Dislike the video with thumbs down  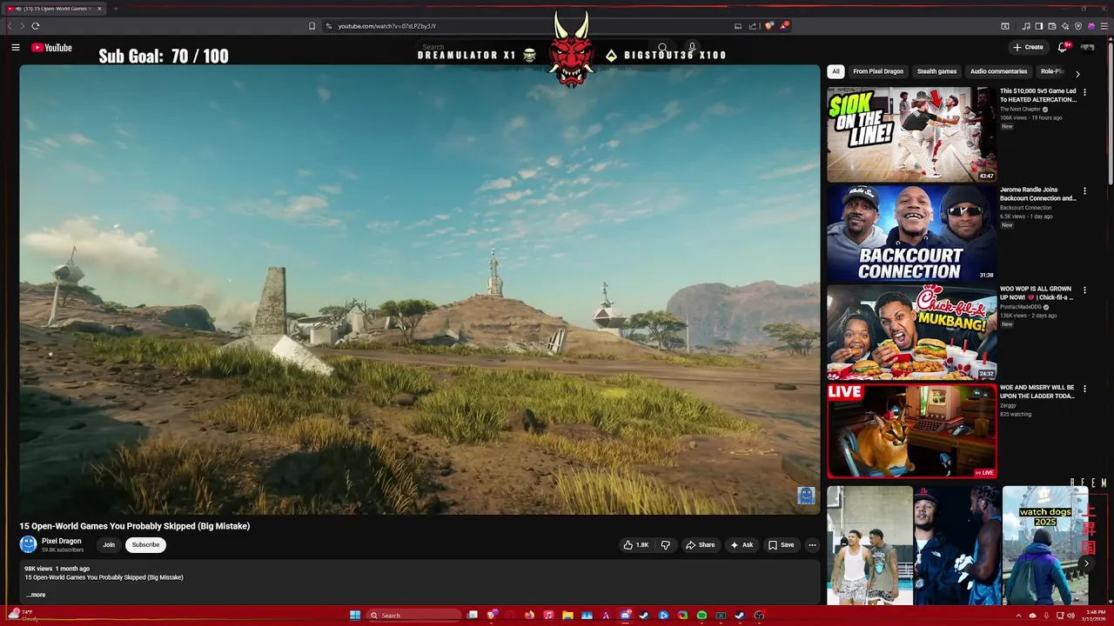click(666, 545)
